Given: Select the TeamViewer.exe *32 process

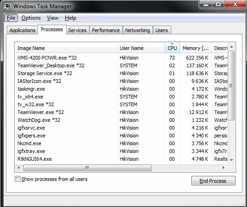Looking at the screenshot, I should tap(121, 112).
